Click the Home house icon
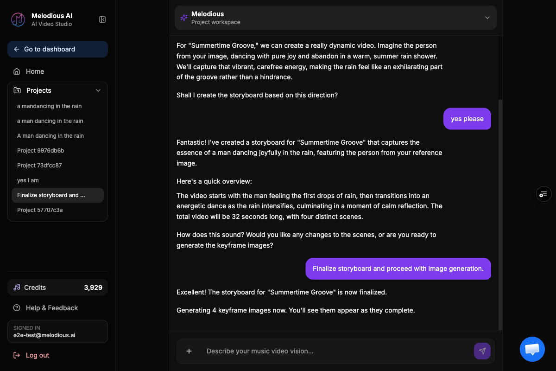The width and height of the screenshot is (556, 371). [17, 71]
